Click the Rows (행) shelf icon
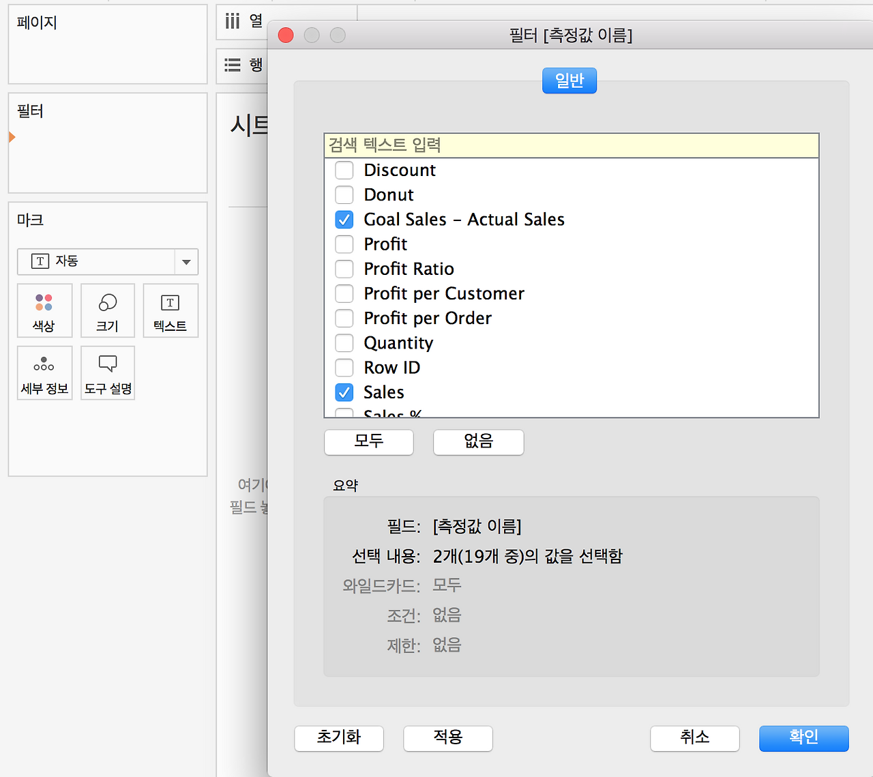Screen dimensions: 873x777 (x=233, y=65)
